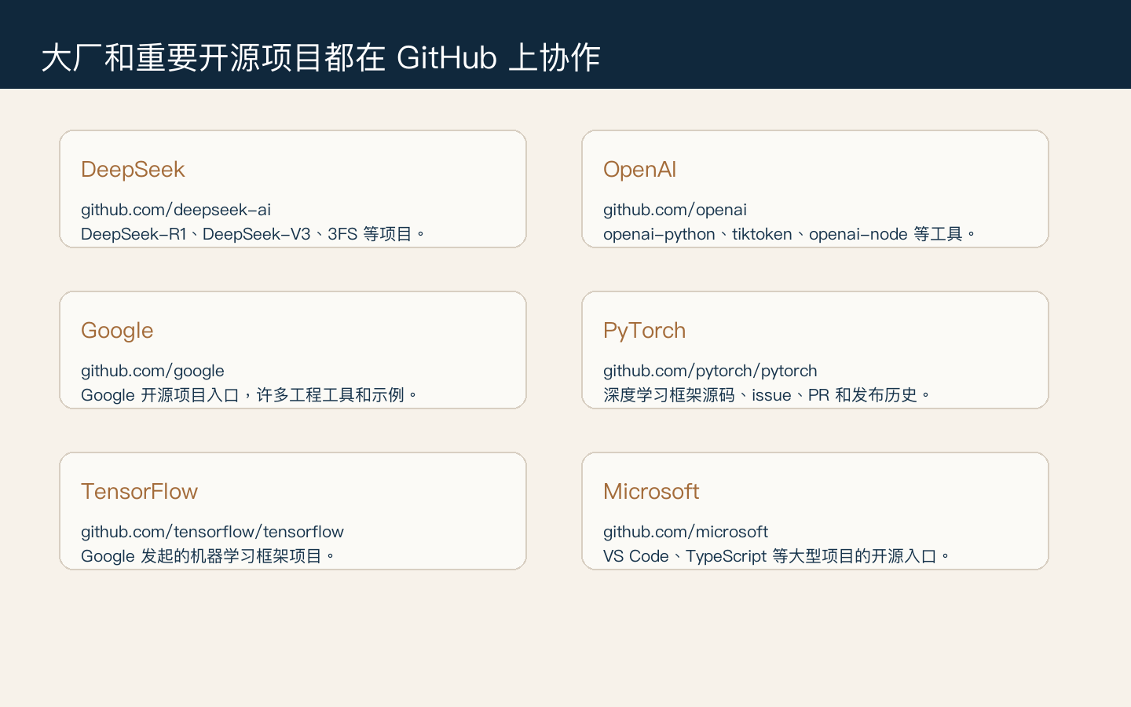Select the github.com/microsoft URL text
The width and height of the screenshot is (1131, 707).
click(x=686, y=532)
